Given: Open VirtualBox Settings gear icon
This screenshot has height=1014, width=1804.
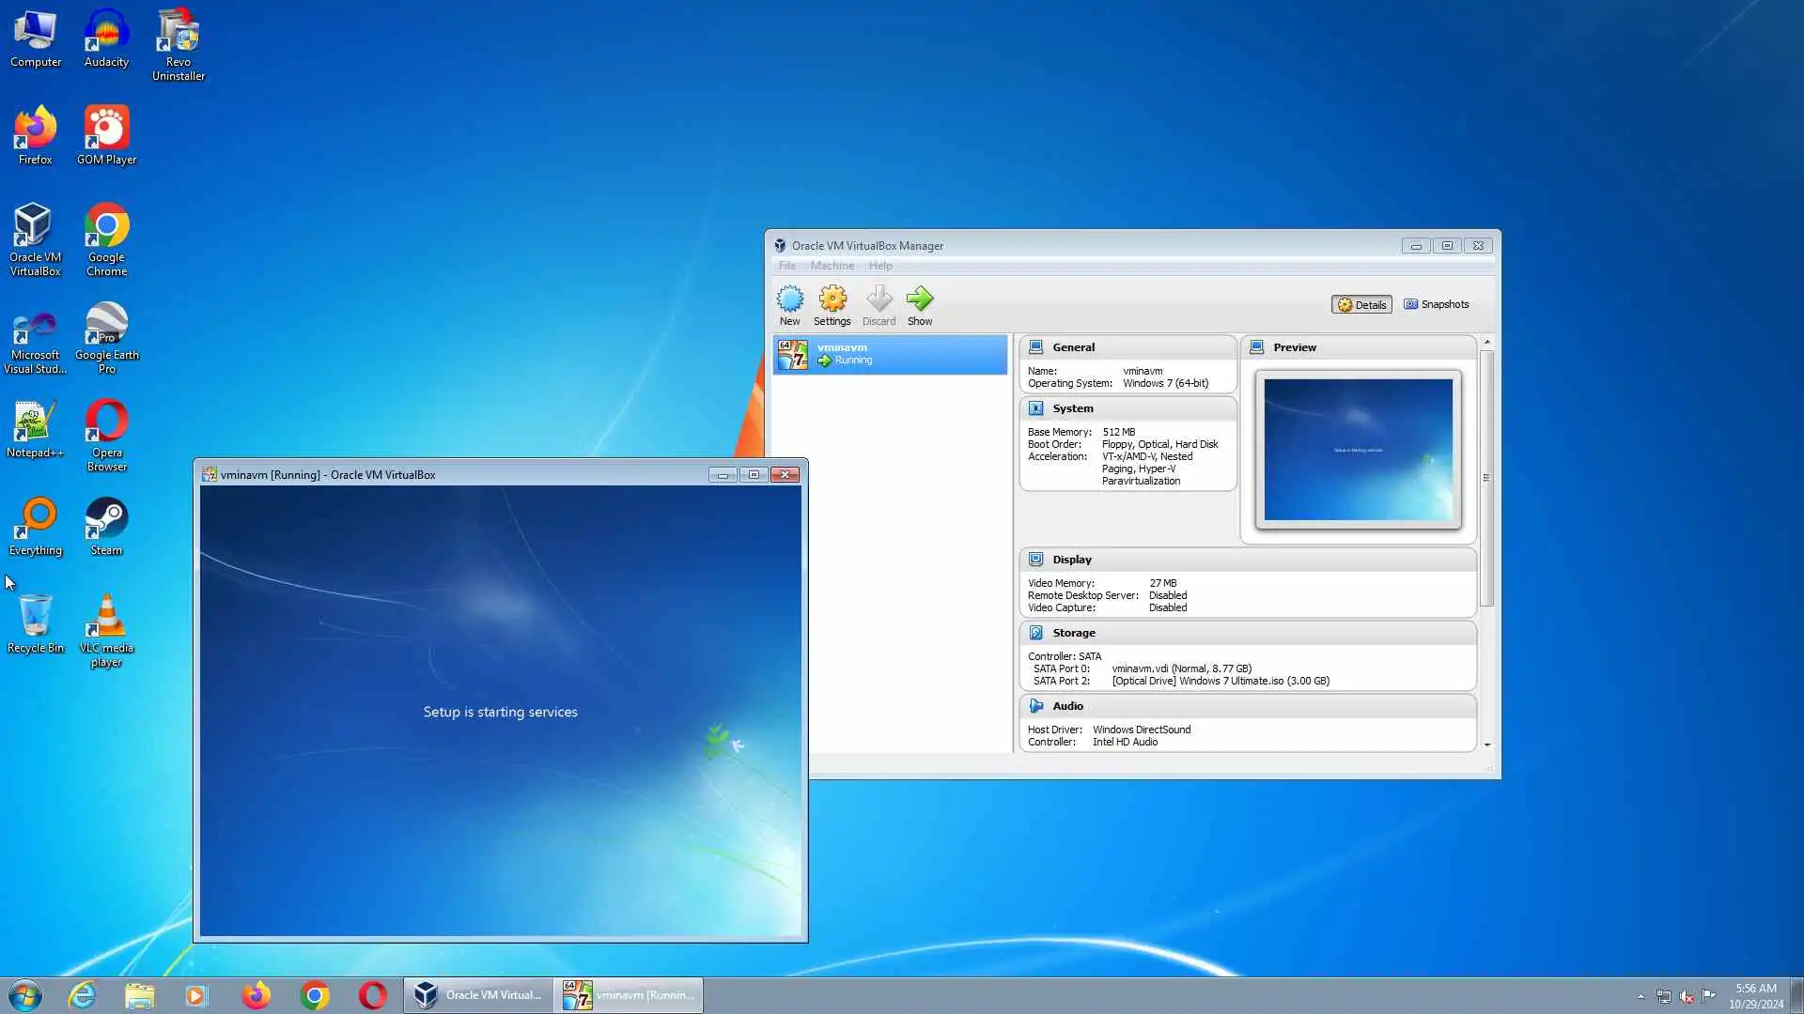Looking at the screenshot, I should [832, 300].
